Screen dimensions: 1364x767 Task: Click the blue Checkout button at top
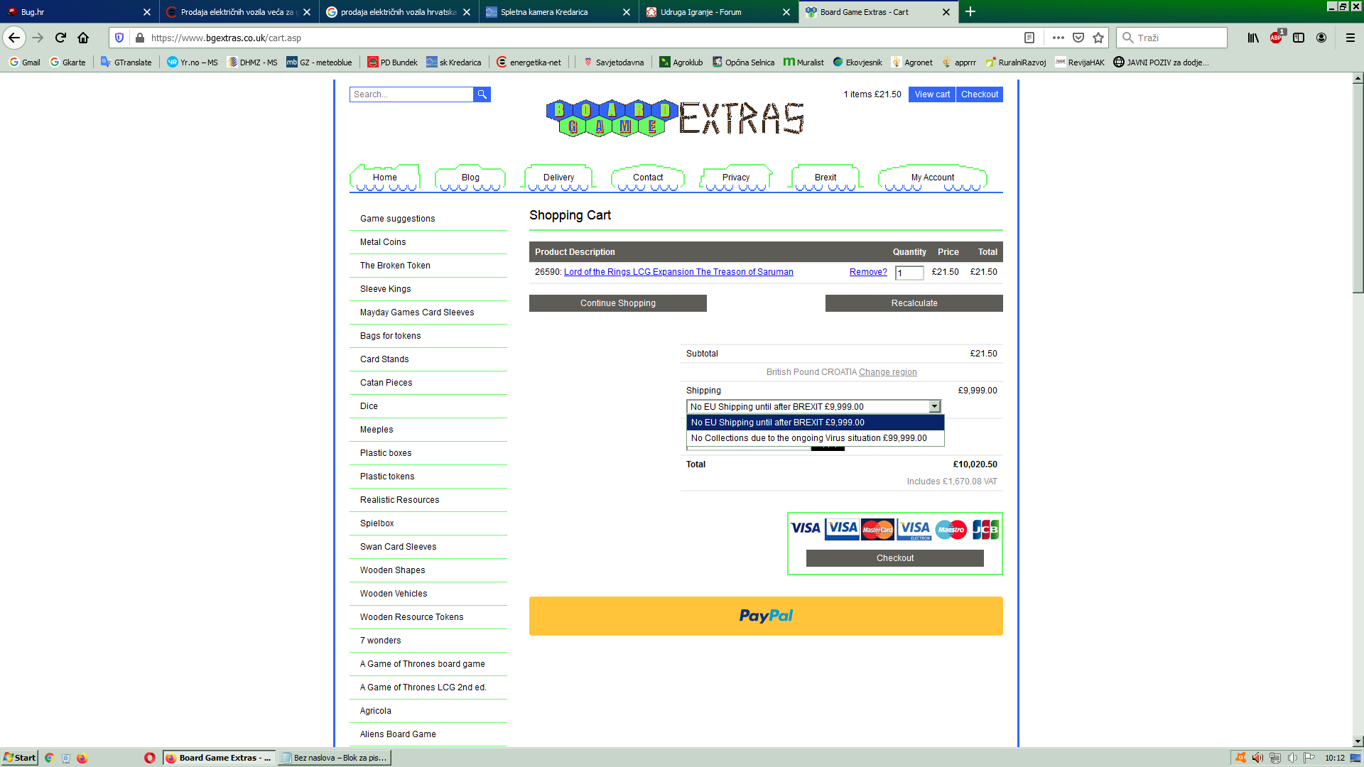980,94
